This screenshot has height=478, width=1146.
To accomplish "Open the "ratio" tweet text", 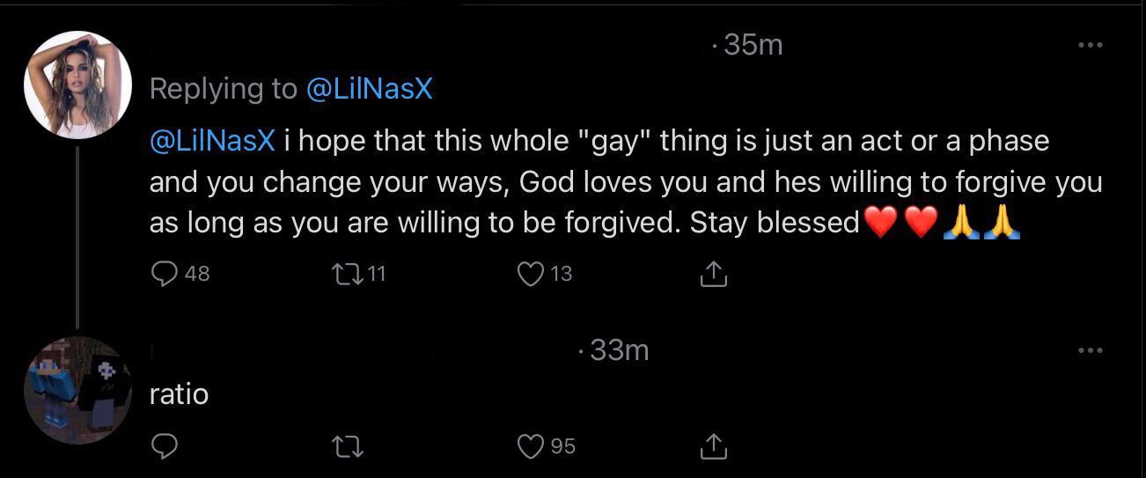I will (x=179, y=394).
